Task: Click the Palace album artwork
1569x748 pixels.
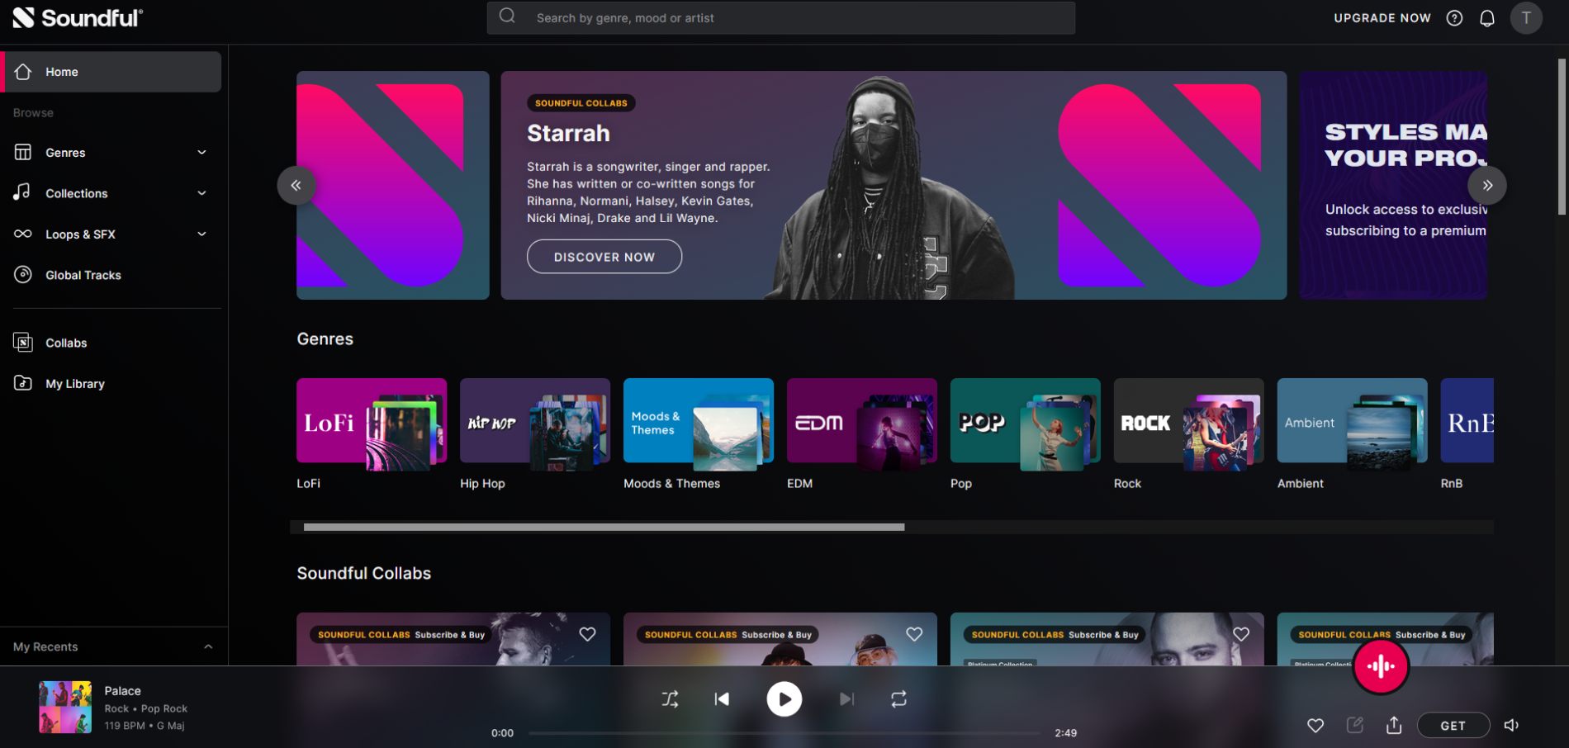Action: (x=65, y=708)
